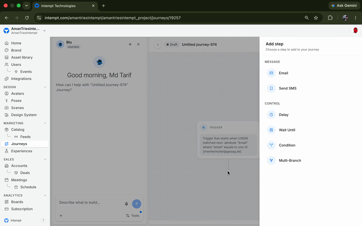The height and width of the screenshot is (226, 362).
Task: Pick the Wait Until calendar icon
Action: coord(271,130)
